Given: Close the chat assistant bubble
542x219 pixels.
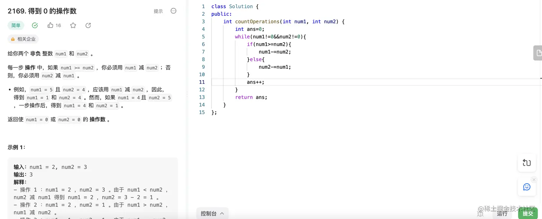Looking at the screenshot, I should 534,180.
